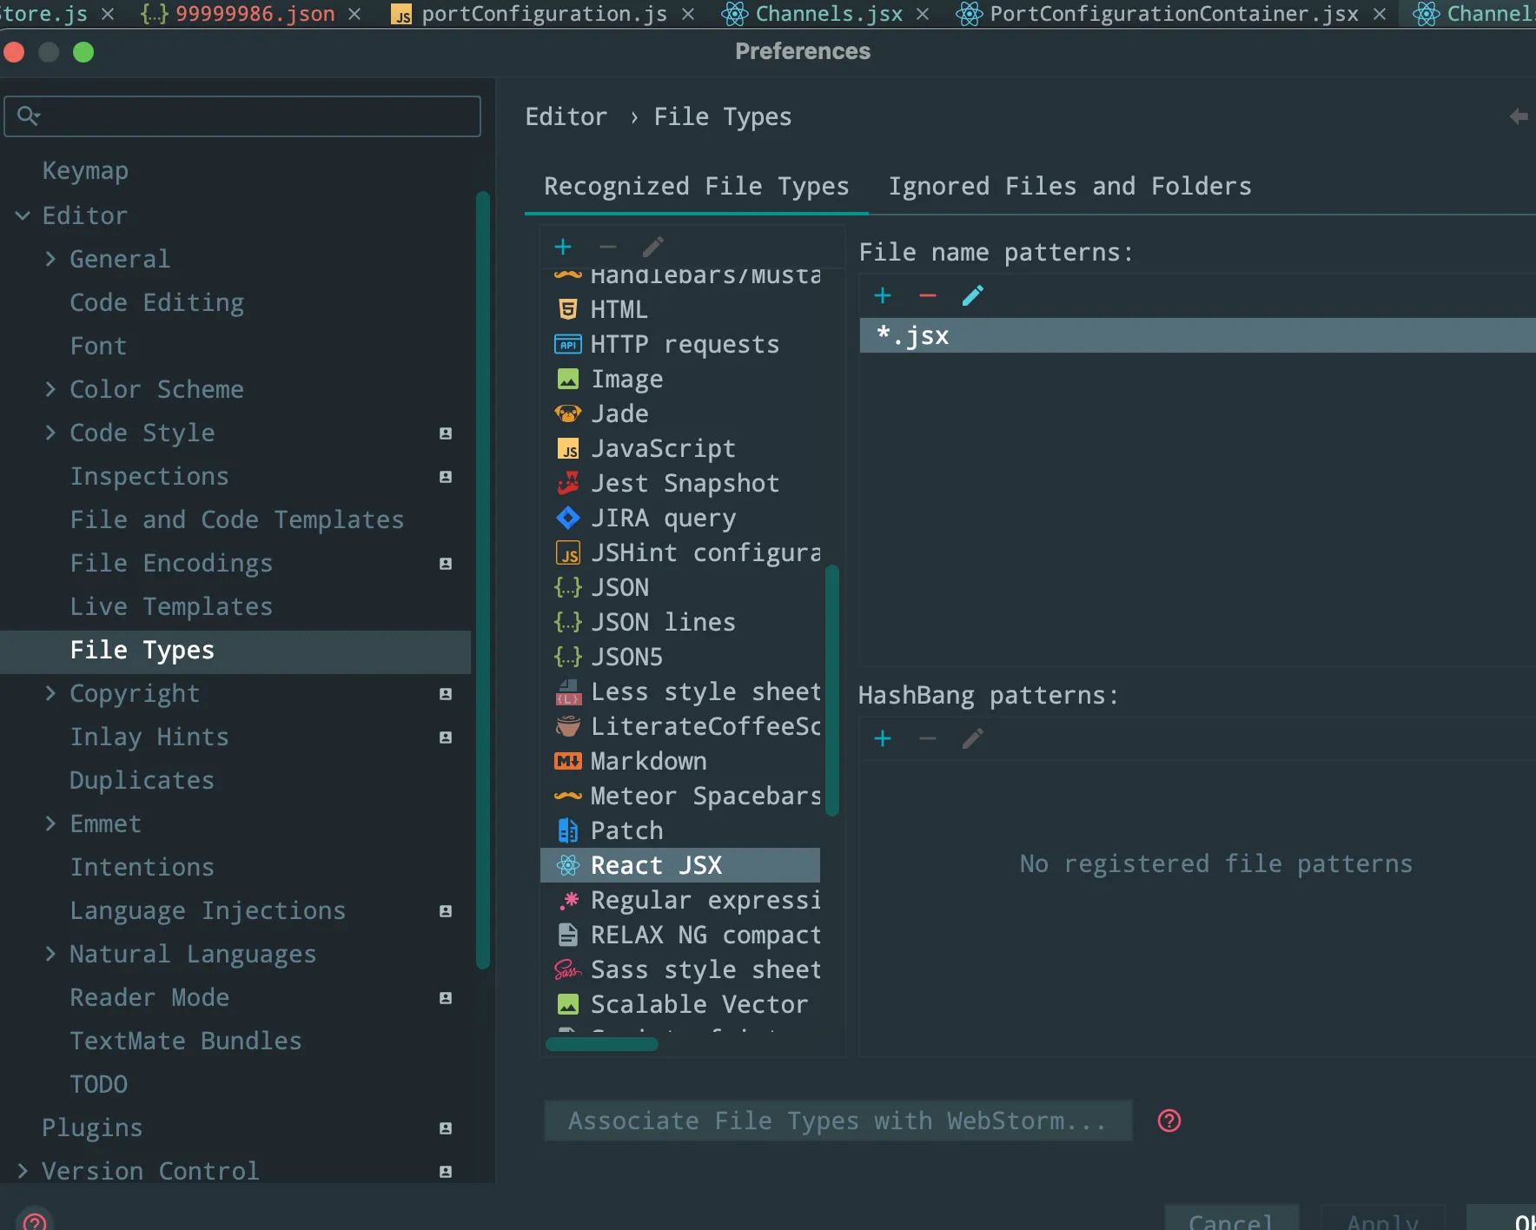
Task: Select JIRA query file type
Action: click(x=680, y=518)
